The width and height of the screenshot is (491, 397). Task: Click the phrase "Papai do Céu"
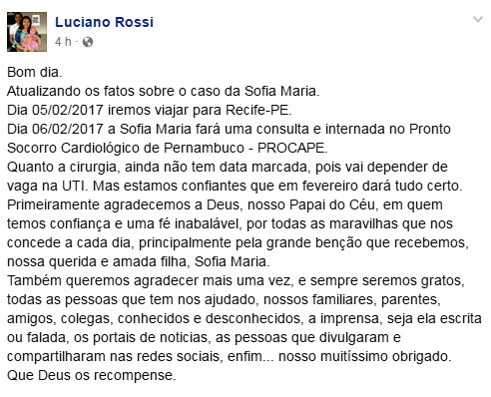(x=332, y=204)
